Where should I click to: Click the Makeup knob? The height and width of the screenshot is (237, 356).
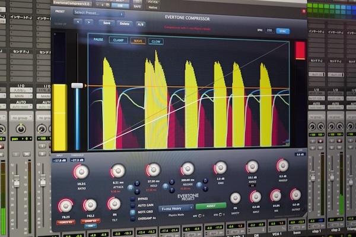282,165
